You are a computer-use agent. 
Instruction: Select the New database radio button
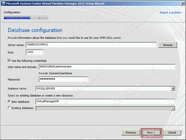coord(9,101)
